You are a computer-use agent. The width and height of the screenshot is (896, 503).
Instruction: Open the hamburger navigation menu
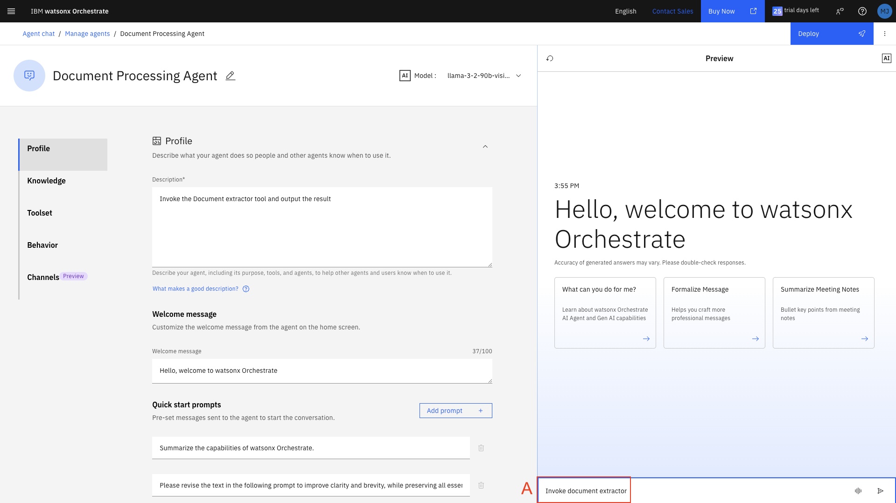tap(11, 11)
